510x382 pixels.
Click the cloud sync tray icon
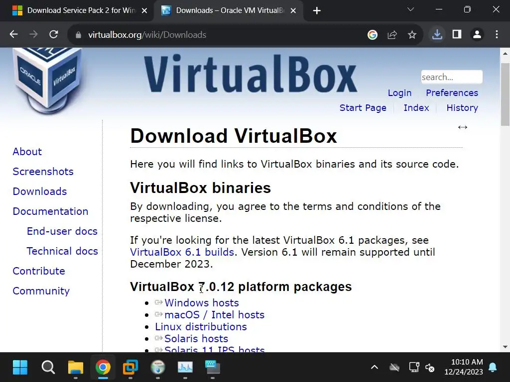coord(394,368)
